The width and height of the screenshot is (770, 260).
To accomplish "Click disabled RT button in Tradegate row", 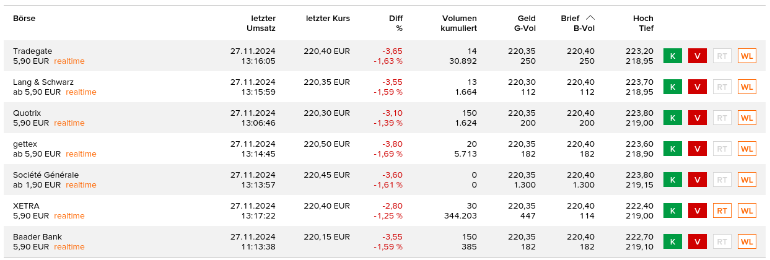I will pos(722,56).
